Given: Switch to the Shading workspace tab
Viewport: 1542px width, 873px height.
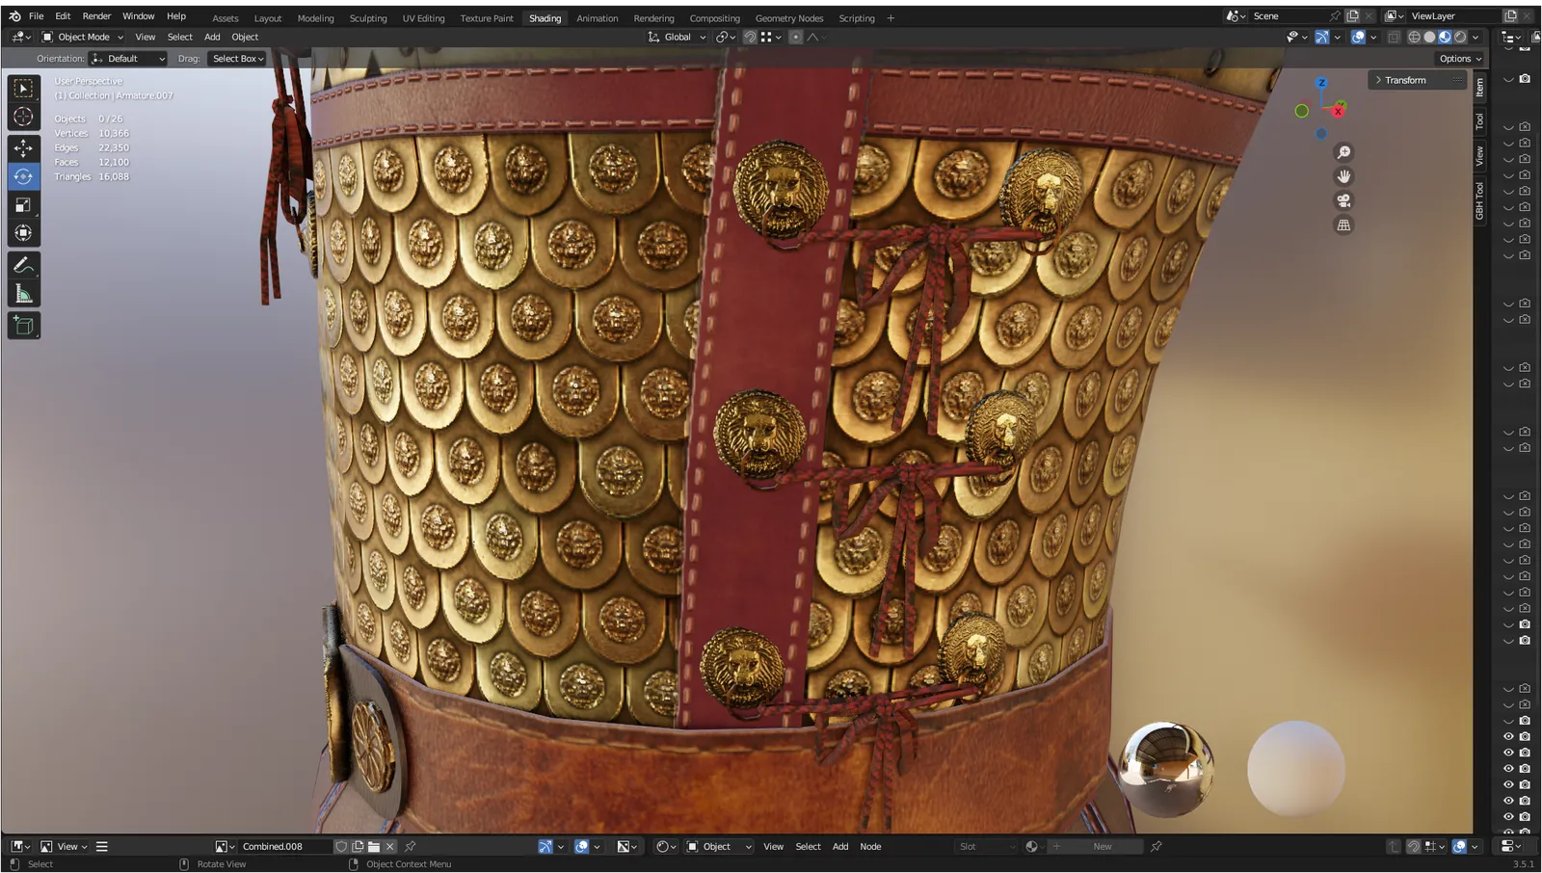Looking at the screenshot, I should 545,18.
